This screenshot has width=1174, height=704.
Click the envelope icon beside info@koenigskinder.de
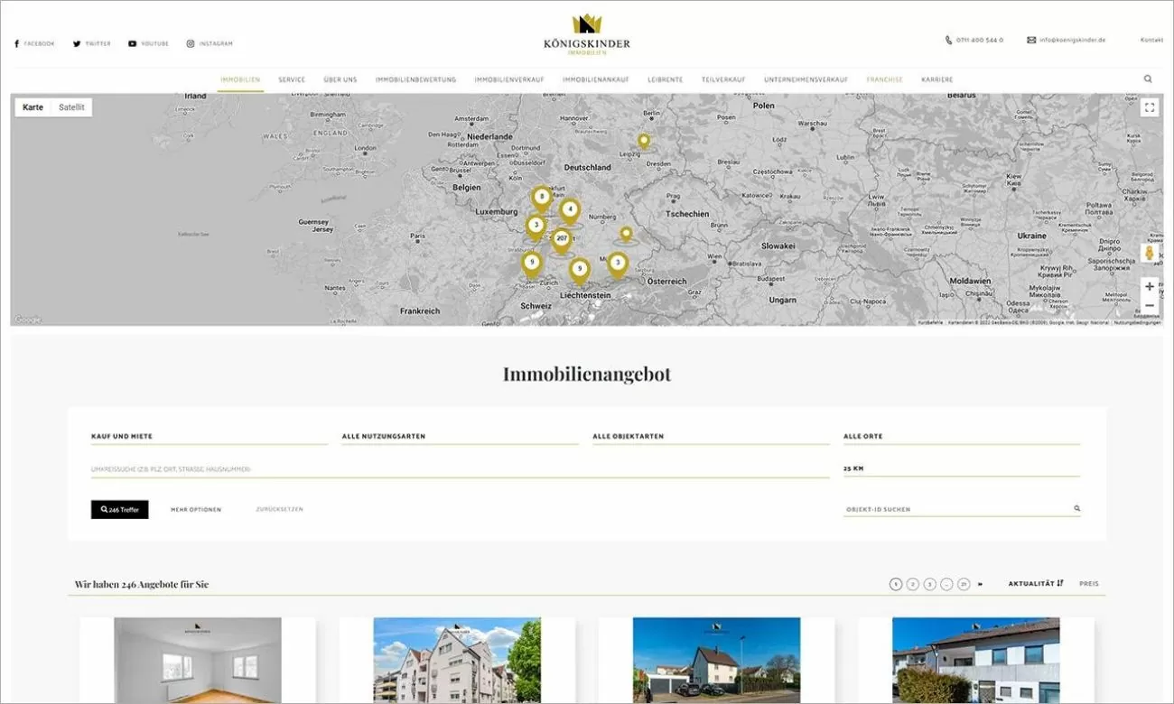(x=1030, y=40)
